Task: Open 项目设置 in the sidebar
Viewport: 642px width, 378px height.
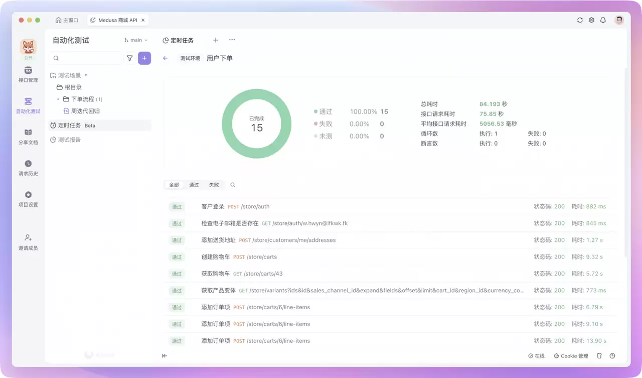Action: click(28, 199)
